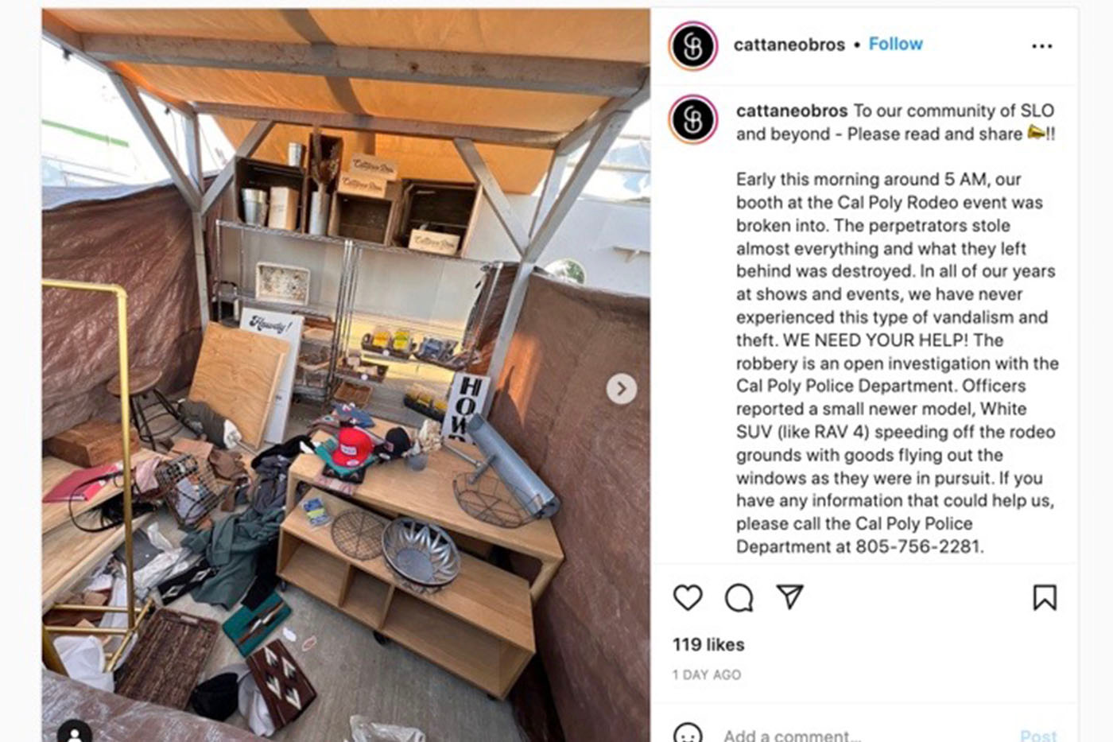Open cattaneobros username in caption
Viewport: 1113px width, 742px height.
pos(792,111)
